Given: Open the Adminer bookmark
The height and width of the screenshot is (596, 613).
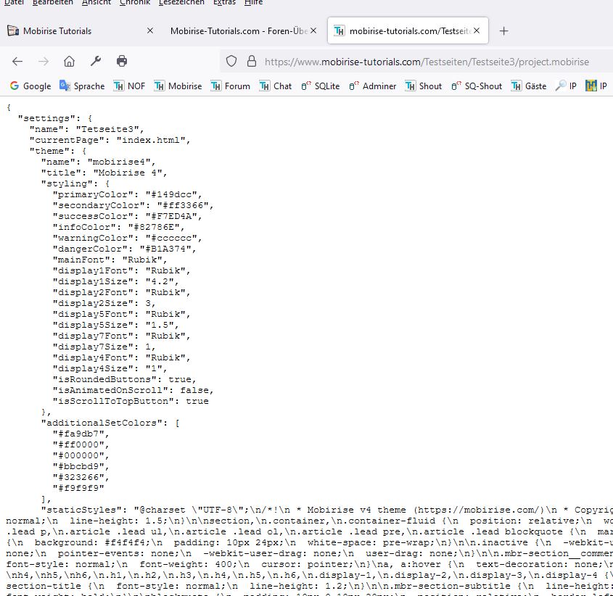Looking at the screenshot, I should [372, 86].
